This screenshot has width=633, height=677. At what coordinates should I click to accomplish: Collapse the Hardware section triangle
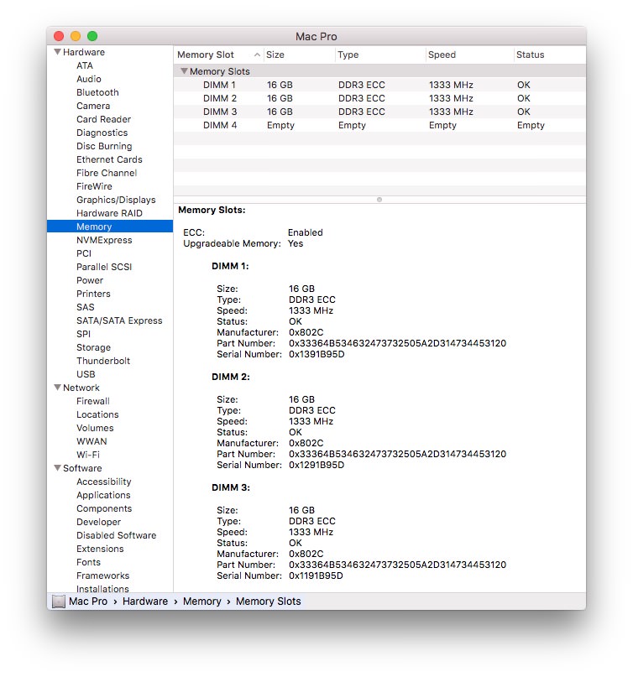57,52
